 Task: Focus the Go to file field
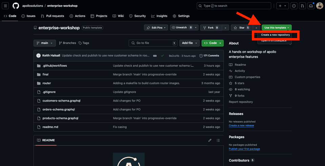coord(153,43)
